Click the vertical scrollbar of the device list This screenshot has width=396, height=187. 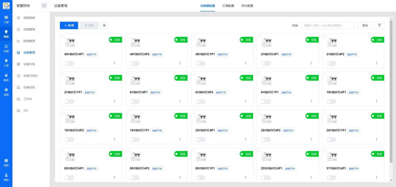pyautogui.click(x=391, y=91)
